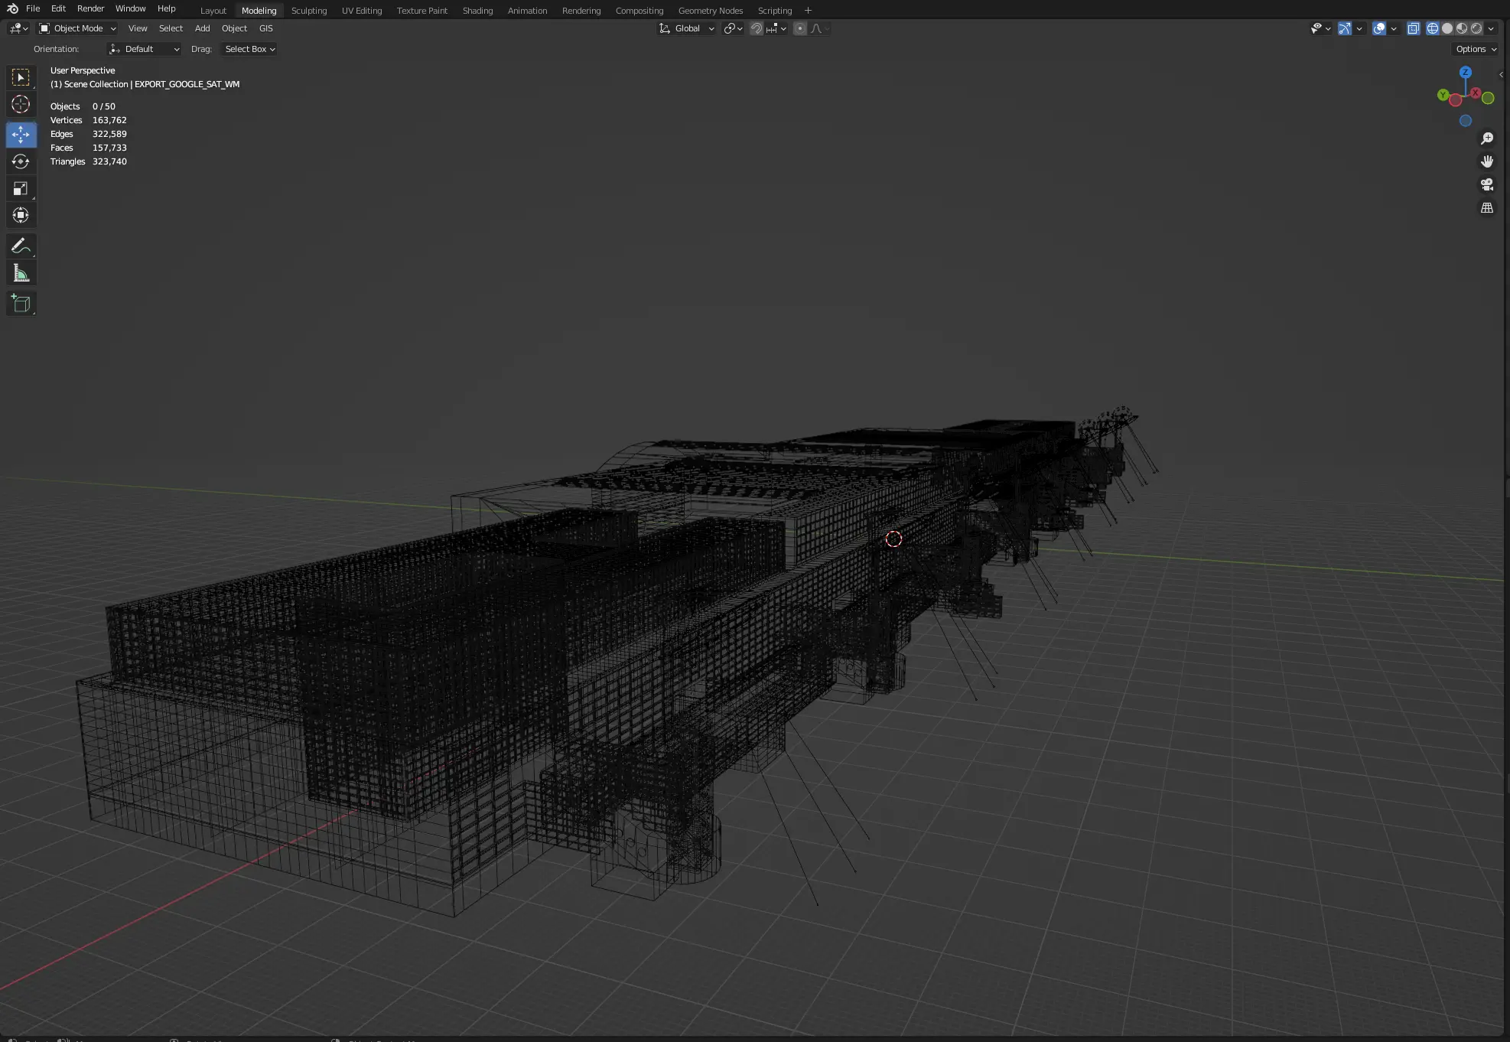This screenshot has width=1510, height=1042.
Task: Open overlays options dropdown arrow
Action: click(1394, 28)
